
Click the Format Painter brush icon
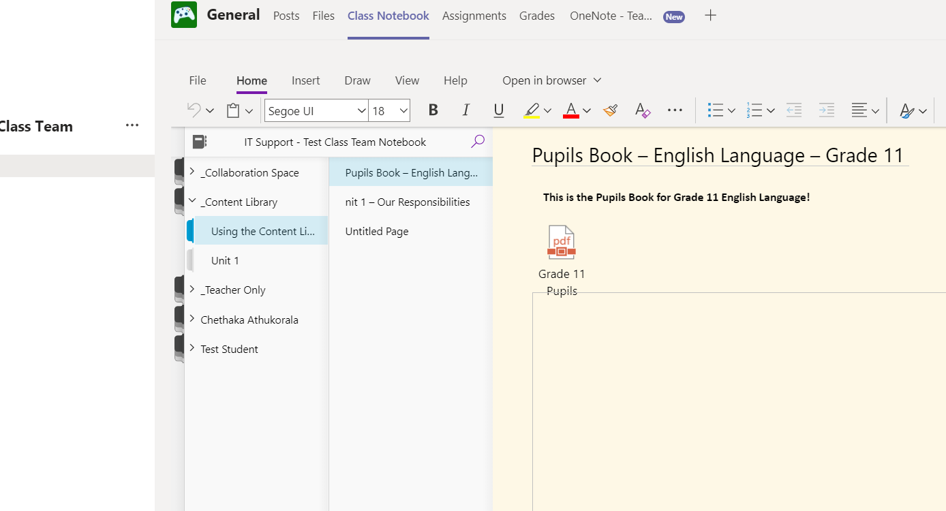(610, 110)
